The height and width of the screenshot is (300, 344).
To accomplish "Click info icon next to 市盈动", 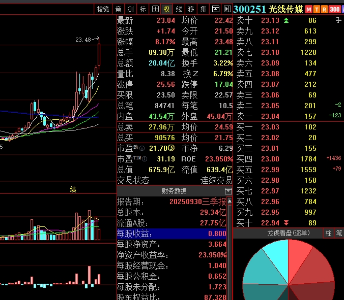I will click(x=142, y=149).
